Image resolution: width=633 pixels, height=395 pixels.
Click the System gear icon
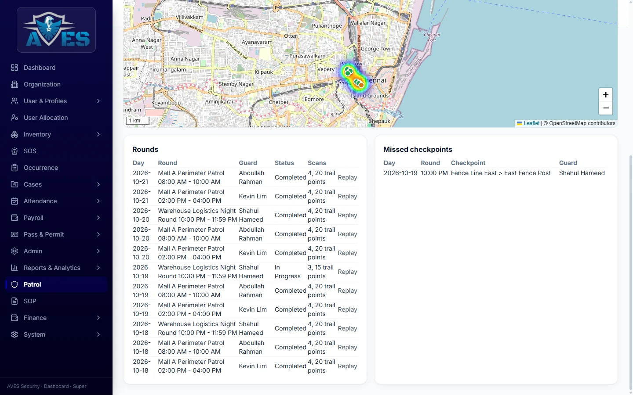[x=15, y=334]
